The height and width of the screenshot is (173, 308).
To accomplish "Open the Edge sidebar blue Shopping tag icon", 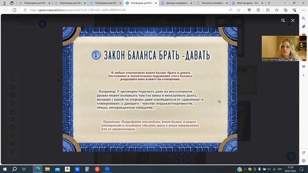I will pyautogui.click(x=304, y=26).
